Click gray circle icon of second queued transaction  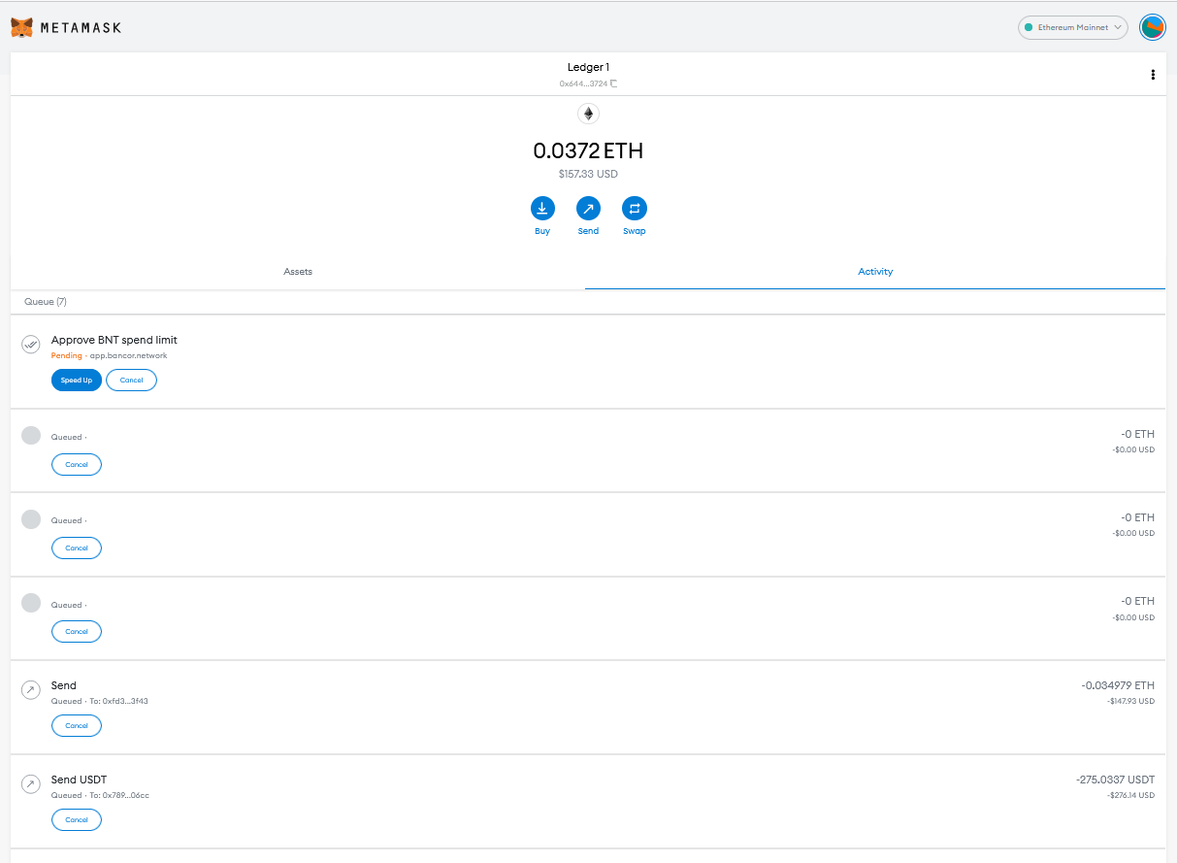pyautogui.click(x=31, y=519)
